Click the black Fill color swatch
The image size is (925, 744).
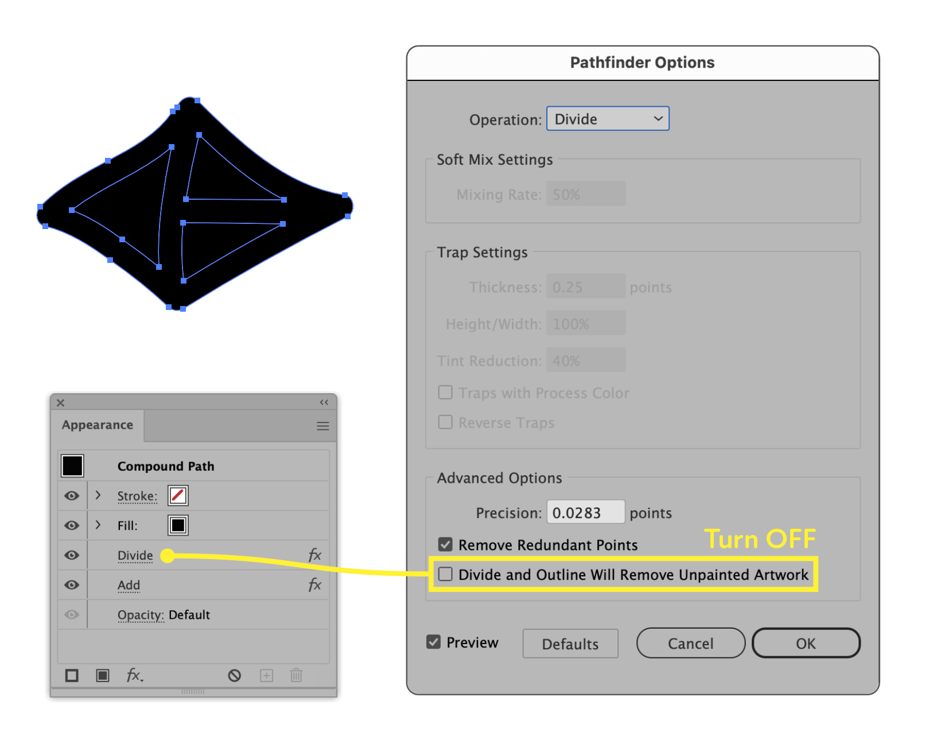point(177,525)
